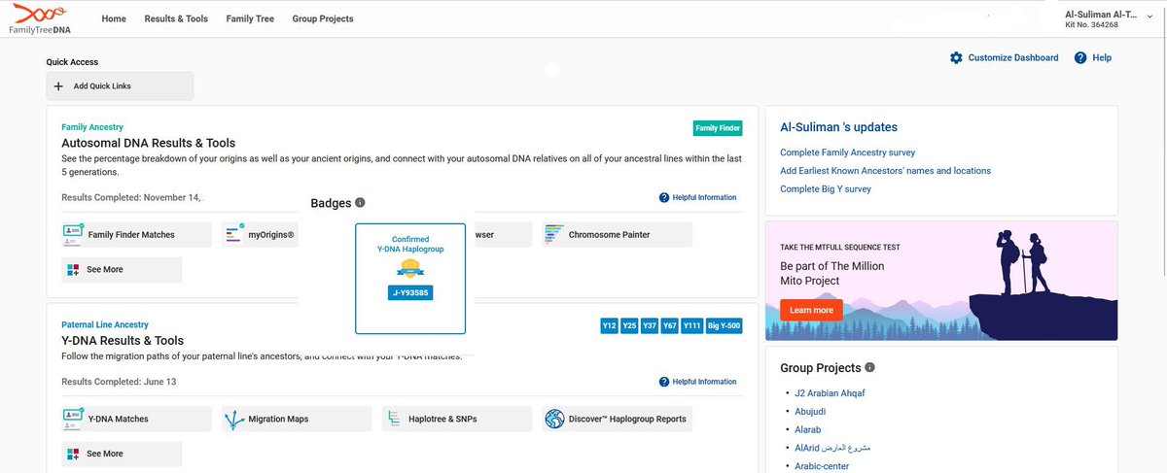Select the Y67 test badge
This screenshot has height=473, width=1167.
click(x=670, y=325)
